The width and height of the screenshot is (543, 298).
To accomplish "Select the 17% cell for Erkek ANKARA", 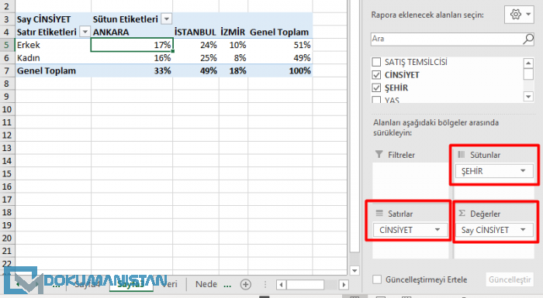I will [x=132, y=45].
